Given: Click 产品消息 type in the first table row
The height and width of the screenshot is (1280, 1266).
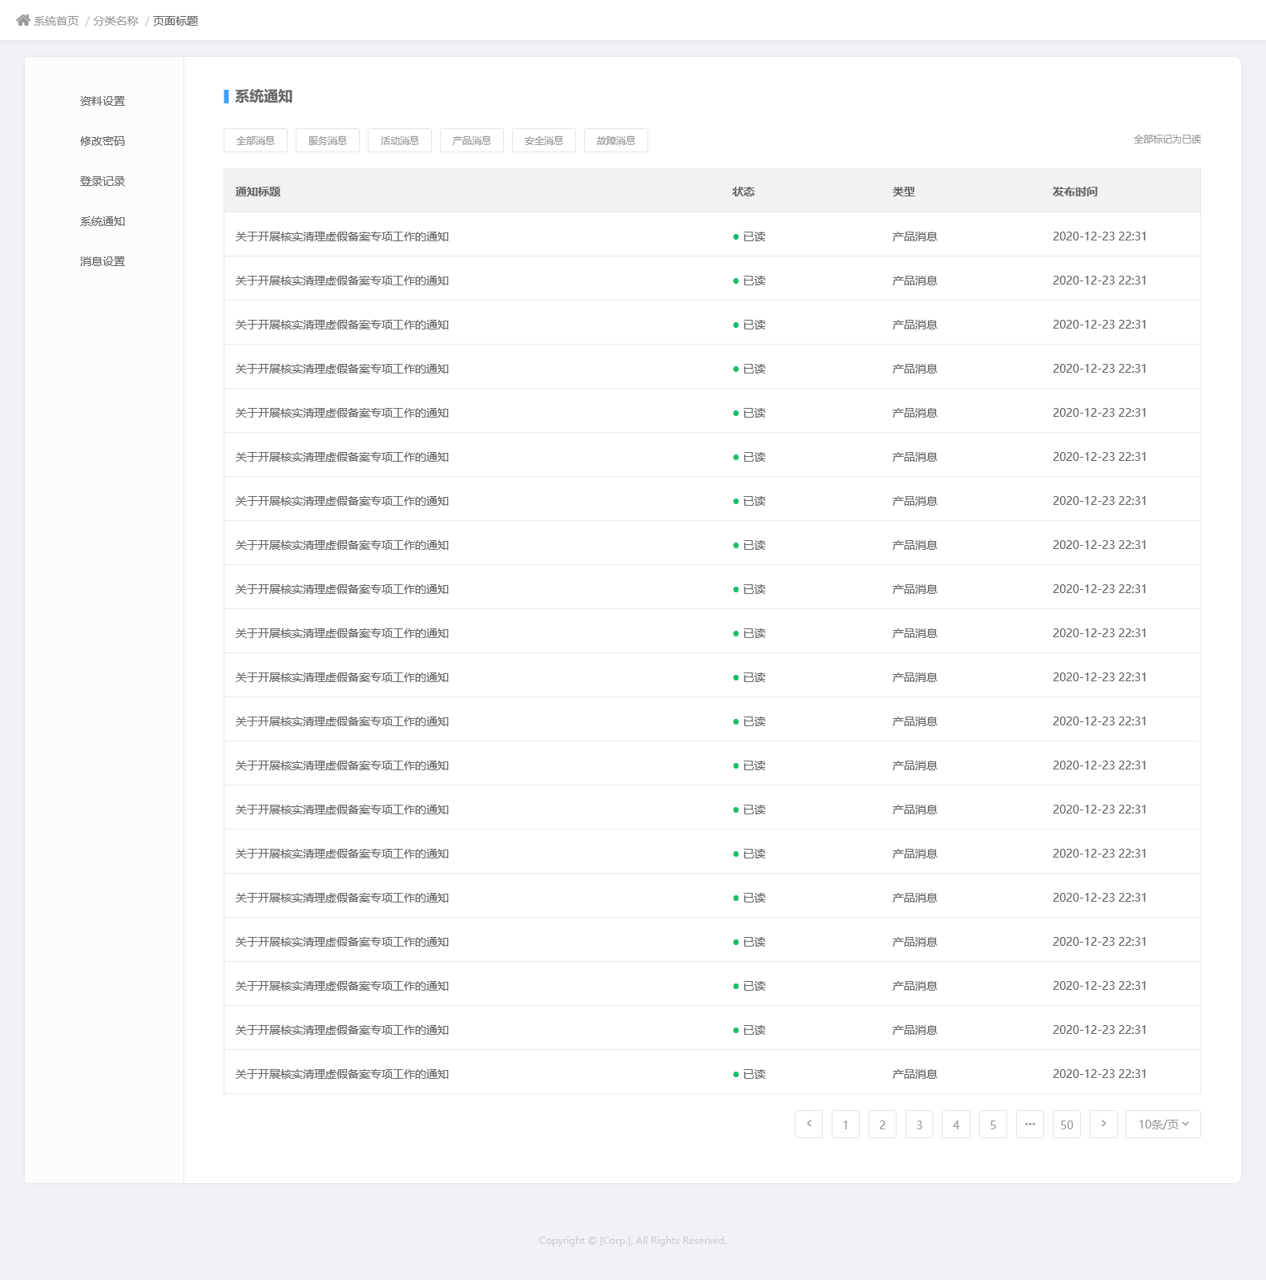Looking at the screenshot, I should pos(915,236).
